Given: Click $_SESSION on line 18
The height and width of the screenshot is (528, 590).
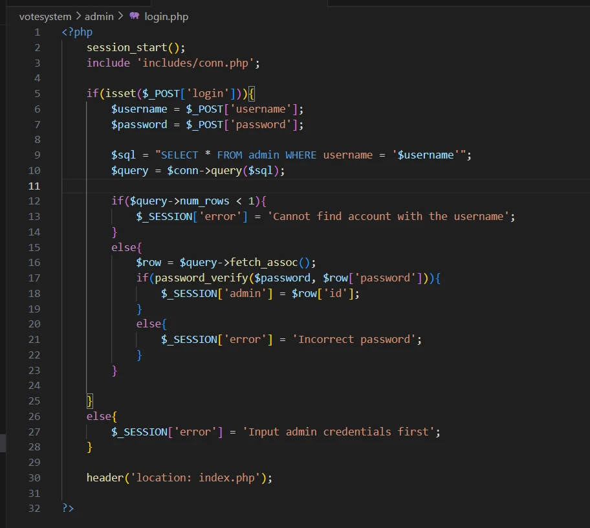Looking at the screenshot, I should 190,294.
